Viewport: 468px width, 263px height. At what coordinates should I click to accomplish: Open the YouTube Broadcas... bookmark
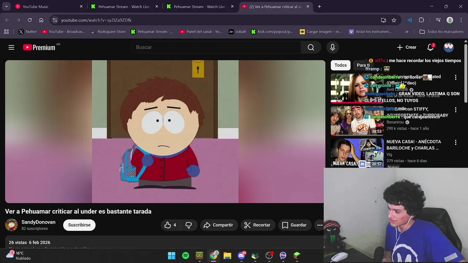tap(64, 32)
